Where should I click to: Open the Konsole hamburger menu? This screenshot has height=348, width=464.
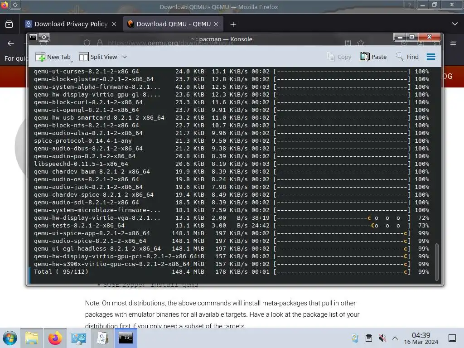click(x=431, y=57)
